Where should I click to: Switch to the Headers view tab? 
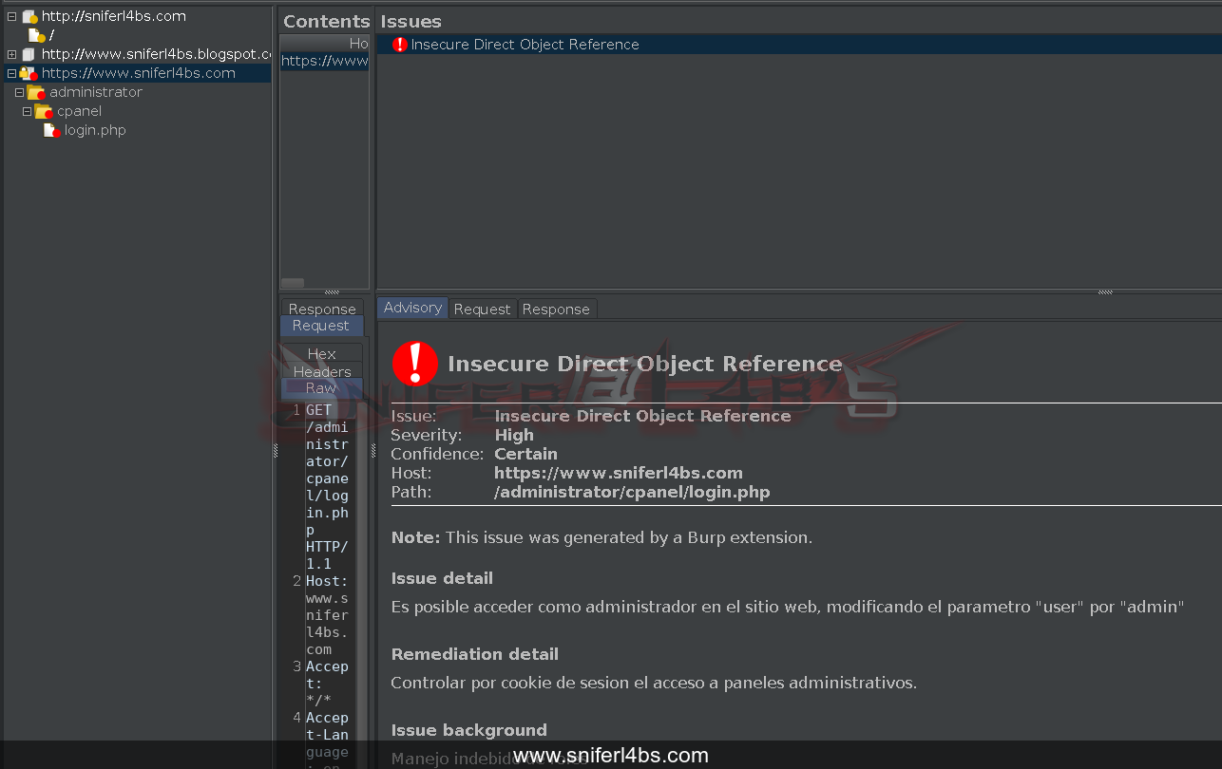tap(322, 371)
